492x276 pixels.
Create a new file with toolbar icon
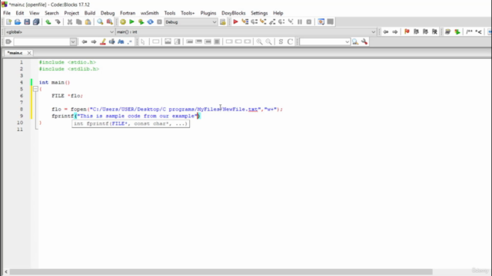coord(8,22)
